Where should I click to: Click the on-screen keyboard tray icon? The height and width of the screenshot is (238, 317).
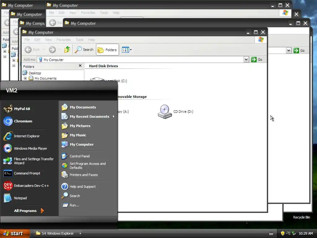[x=271, y=234]
